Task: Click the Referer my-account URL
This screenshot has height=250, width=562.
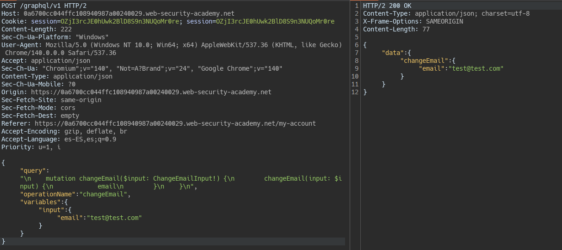Action: pos(175,123)
